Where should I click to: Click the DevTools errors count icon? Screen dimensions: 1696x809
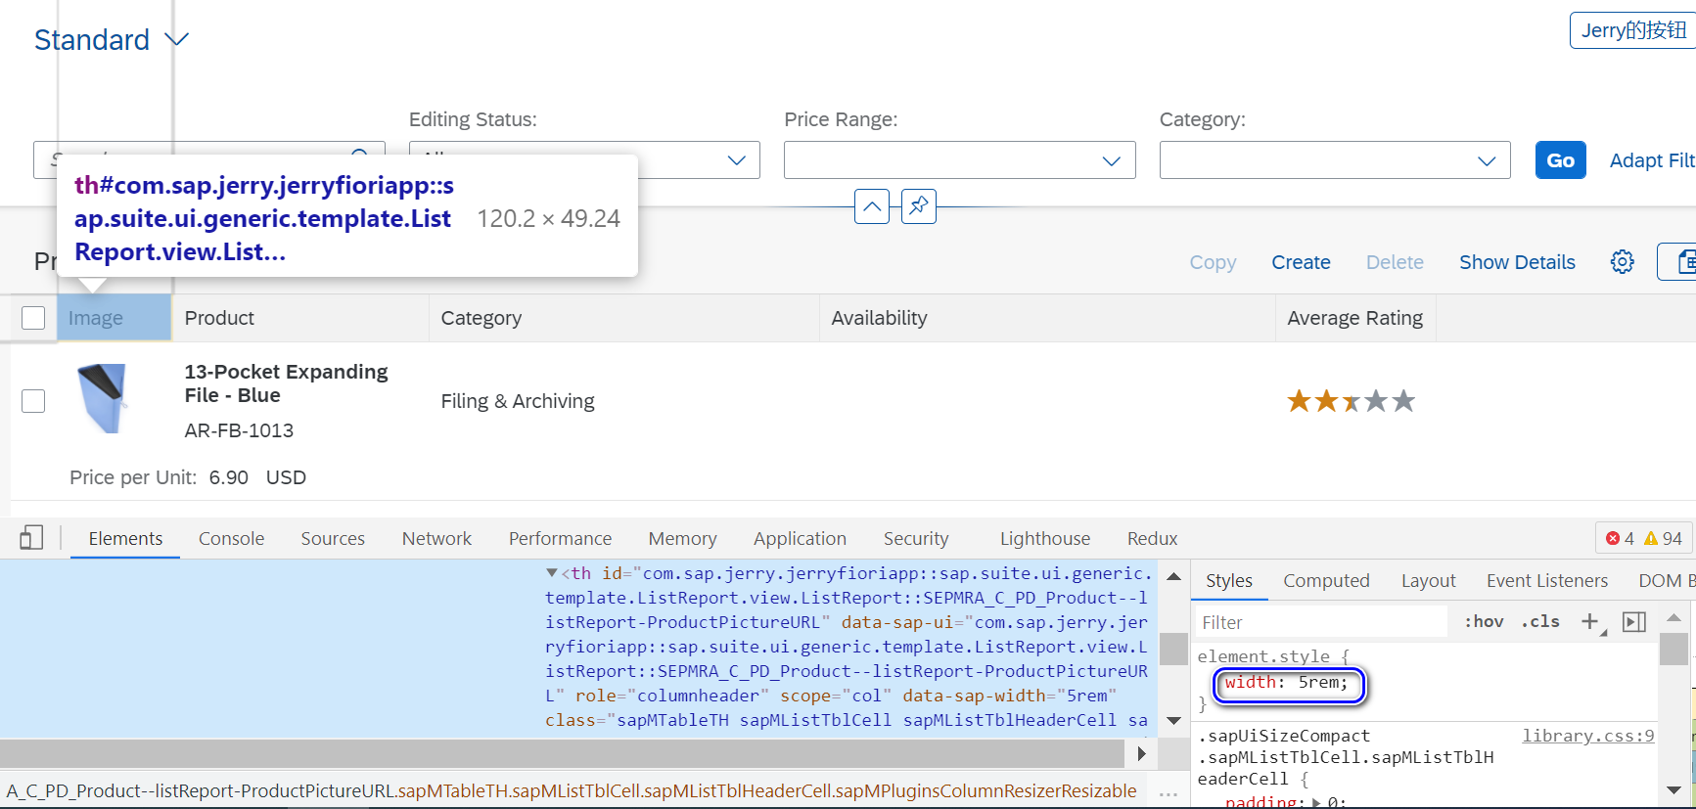(1613, 538)
